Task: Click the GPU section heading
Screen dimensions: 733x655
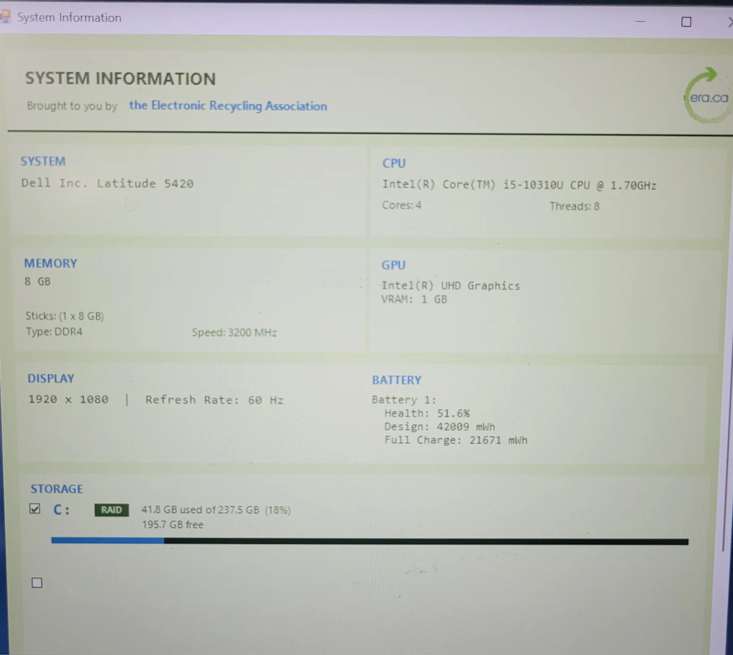Action: pos(394,265)
